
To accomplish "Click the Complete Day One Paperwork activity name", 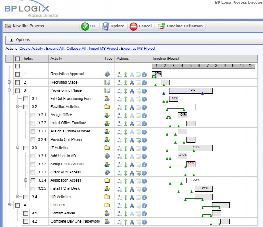I will (75, 221).
